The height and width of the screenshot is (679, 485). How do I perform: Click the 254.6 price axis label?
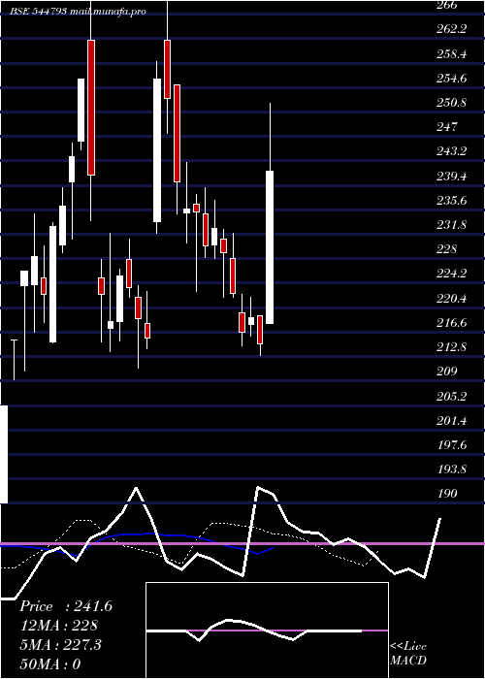[x=452, y=79]
